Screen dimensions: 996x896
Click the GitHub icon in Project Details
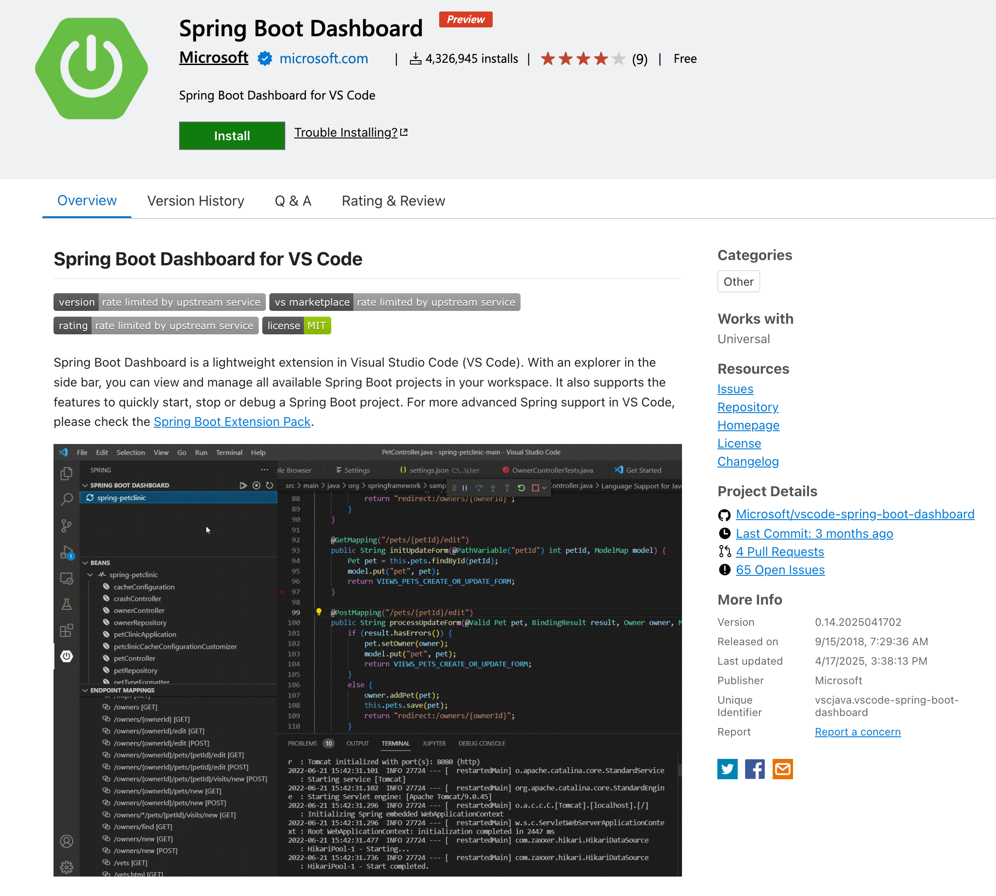(724, 515)
